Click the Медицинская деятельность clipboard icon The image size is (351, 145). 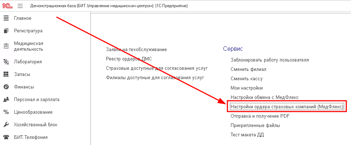pyautogui.click(x=6, y=46)
